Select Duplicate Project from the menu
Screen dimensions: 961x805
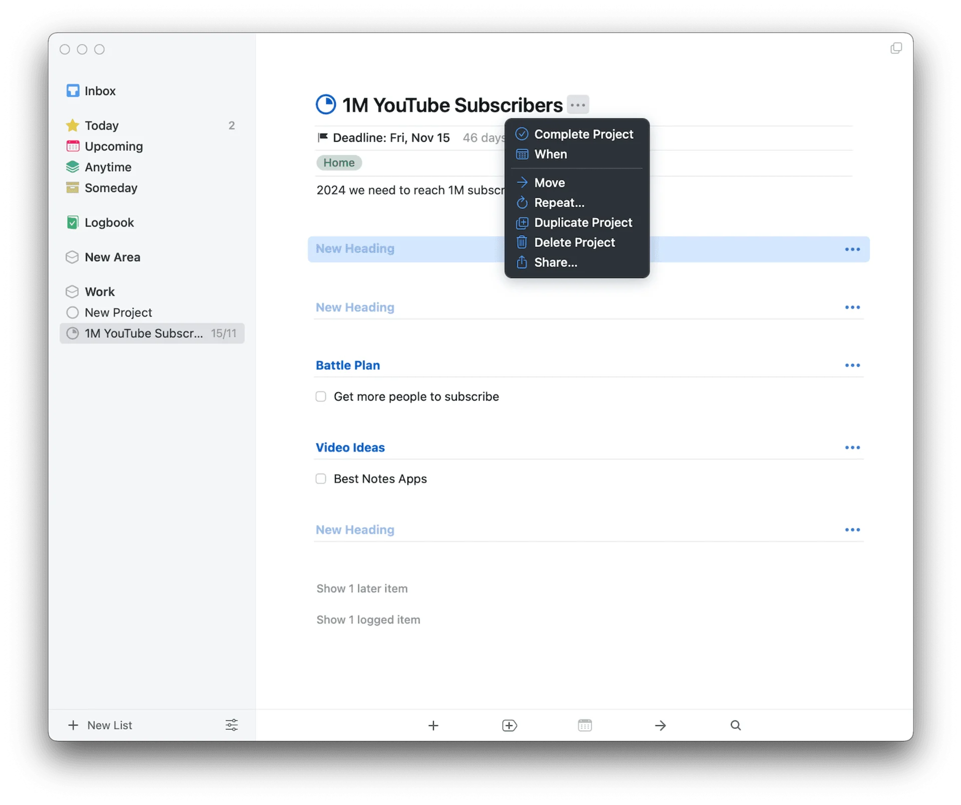click(584, 222)
